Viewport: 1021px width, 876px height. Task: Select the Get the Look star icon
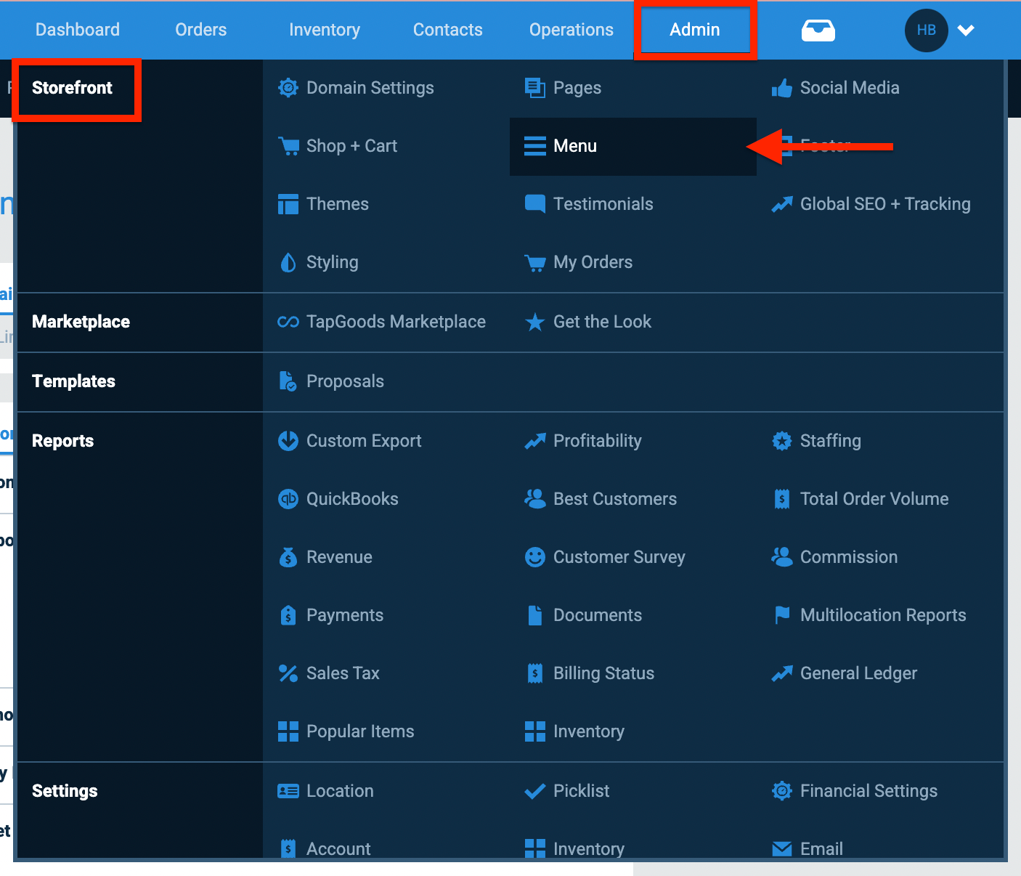[x=535, y=322]
